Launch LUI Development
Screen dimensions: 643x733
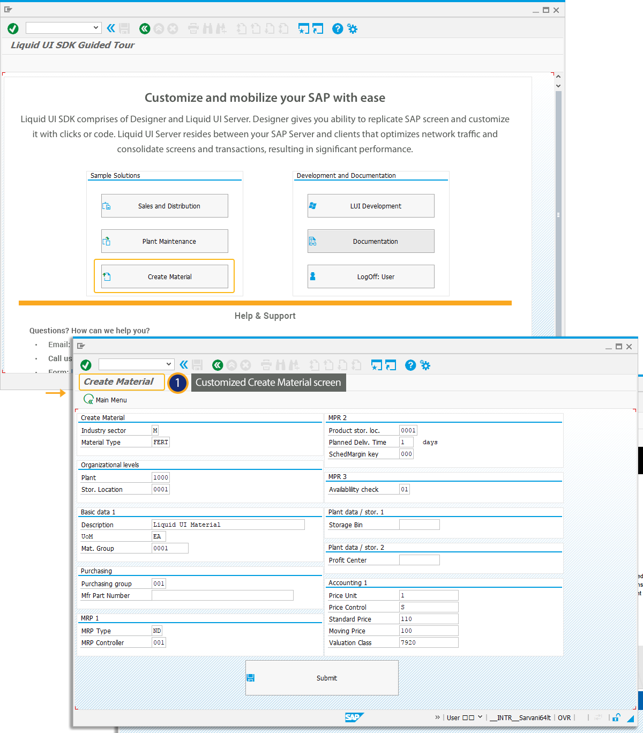click(371, 206)
